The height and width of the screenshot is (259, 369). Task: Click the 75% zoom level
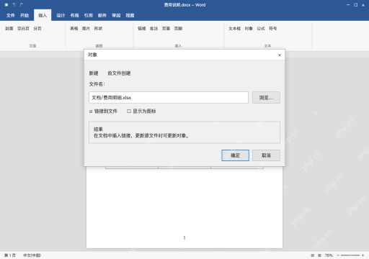[329, 255]
